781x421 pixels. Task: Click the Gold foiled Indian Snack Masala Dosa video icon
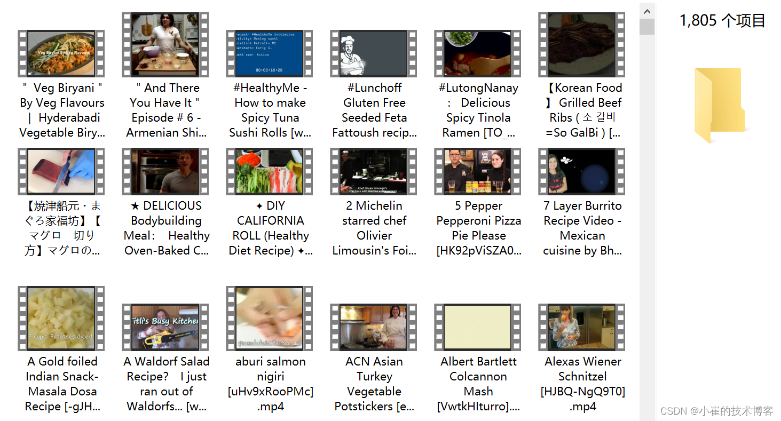click(x=61, y=319)
